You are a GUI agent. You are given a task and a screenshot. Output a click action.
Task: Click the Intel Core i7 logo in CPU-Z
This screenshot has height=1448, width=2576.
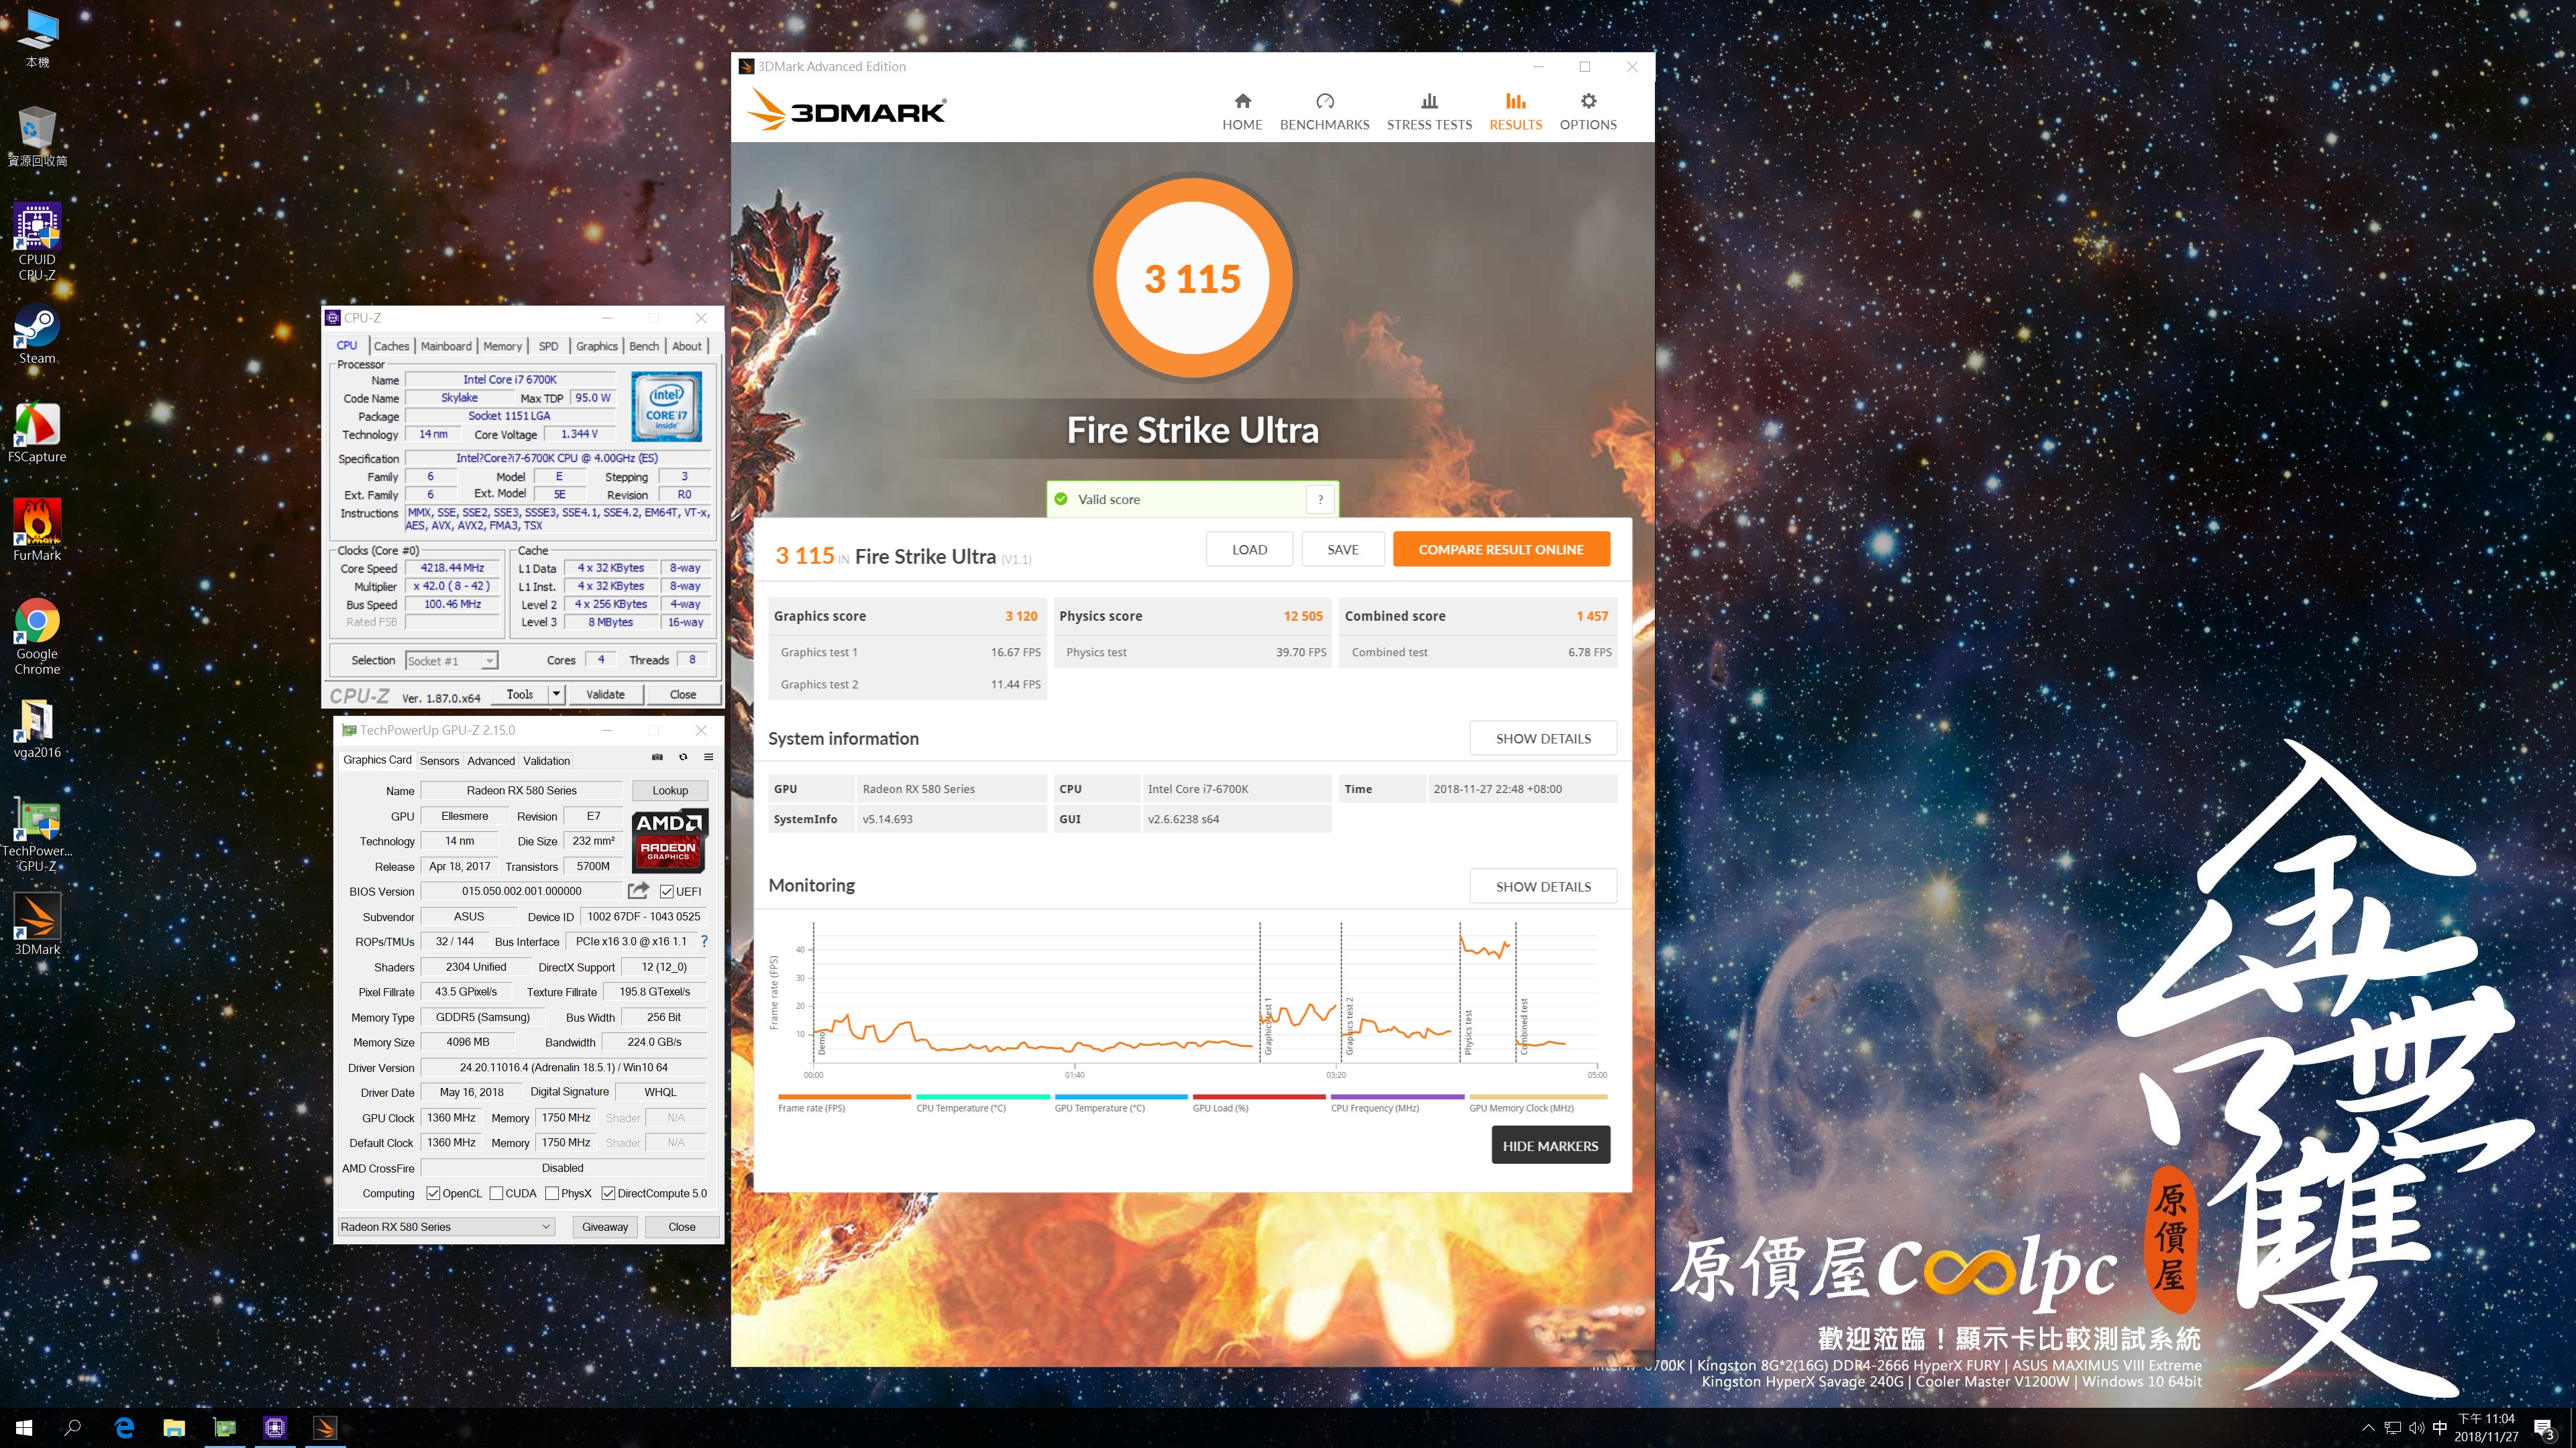[x=666, y=406]
